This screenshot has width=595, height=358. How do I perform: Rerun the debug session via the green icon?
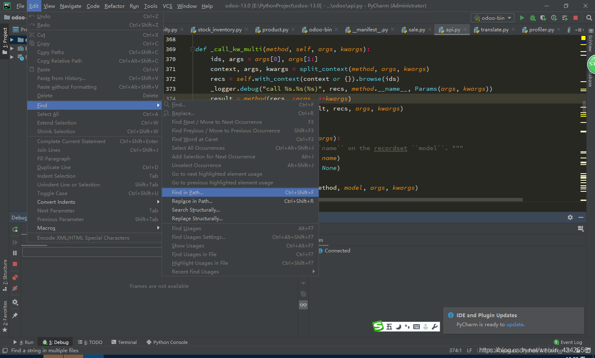(x=15, y=229)
